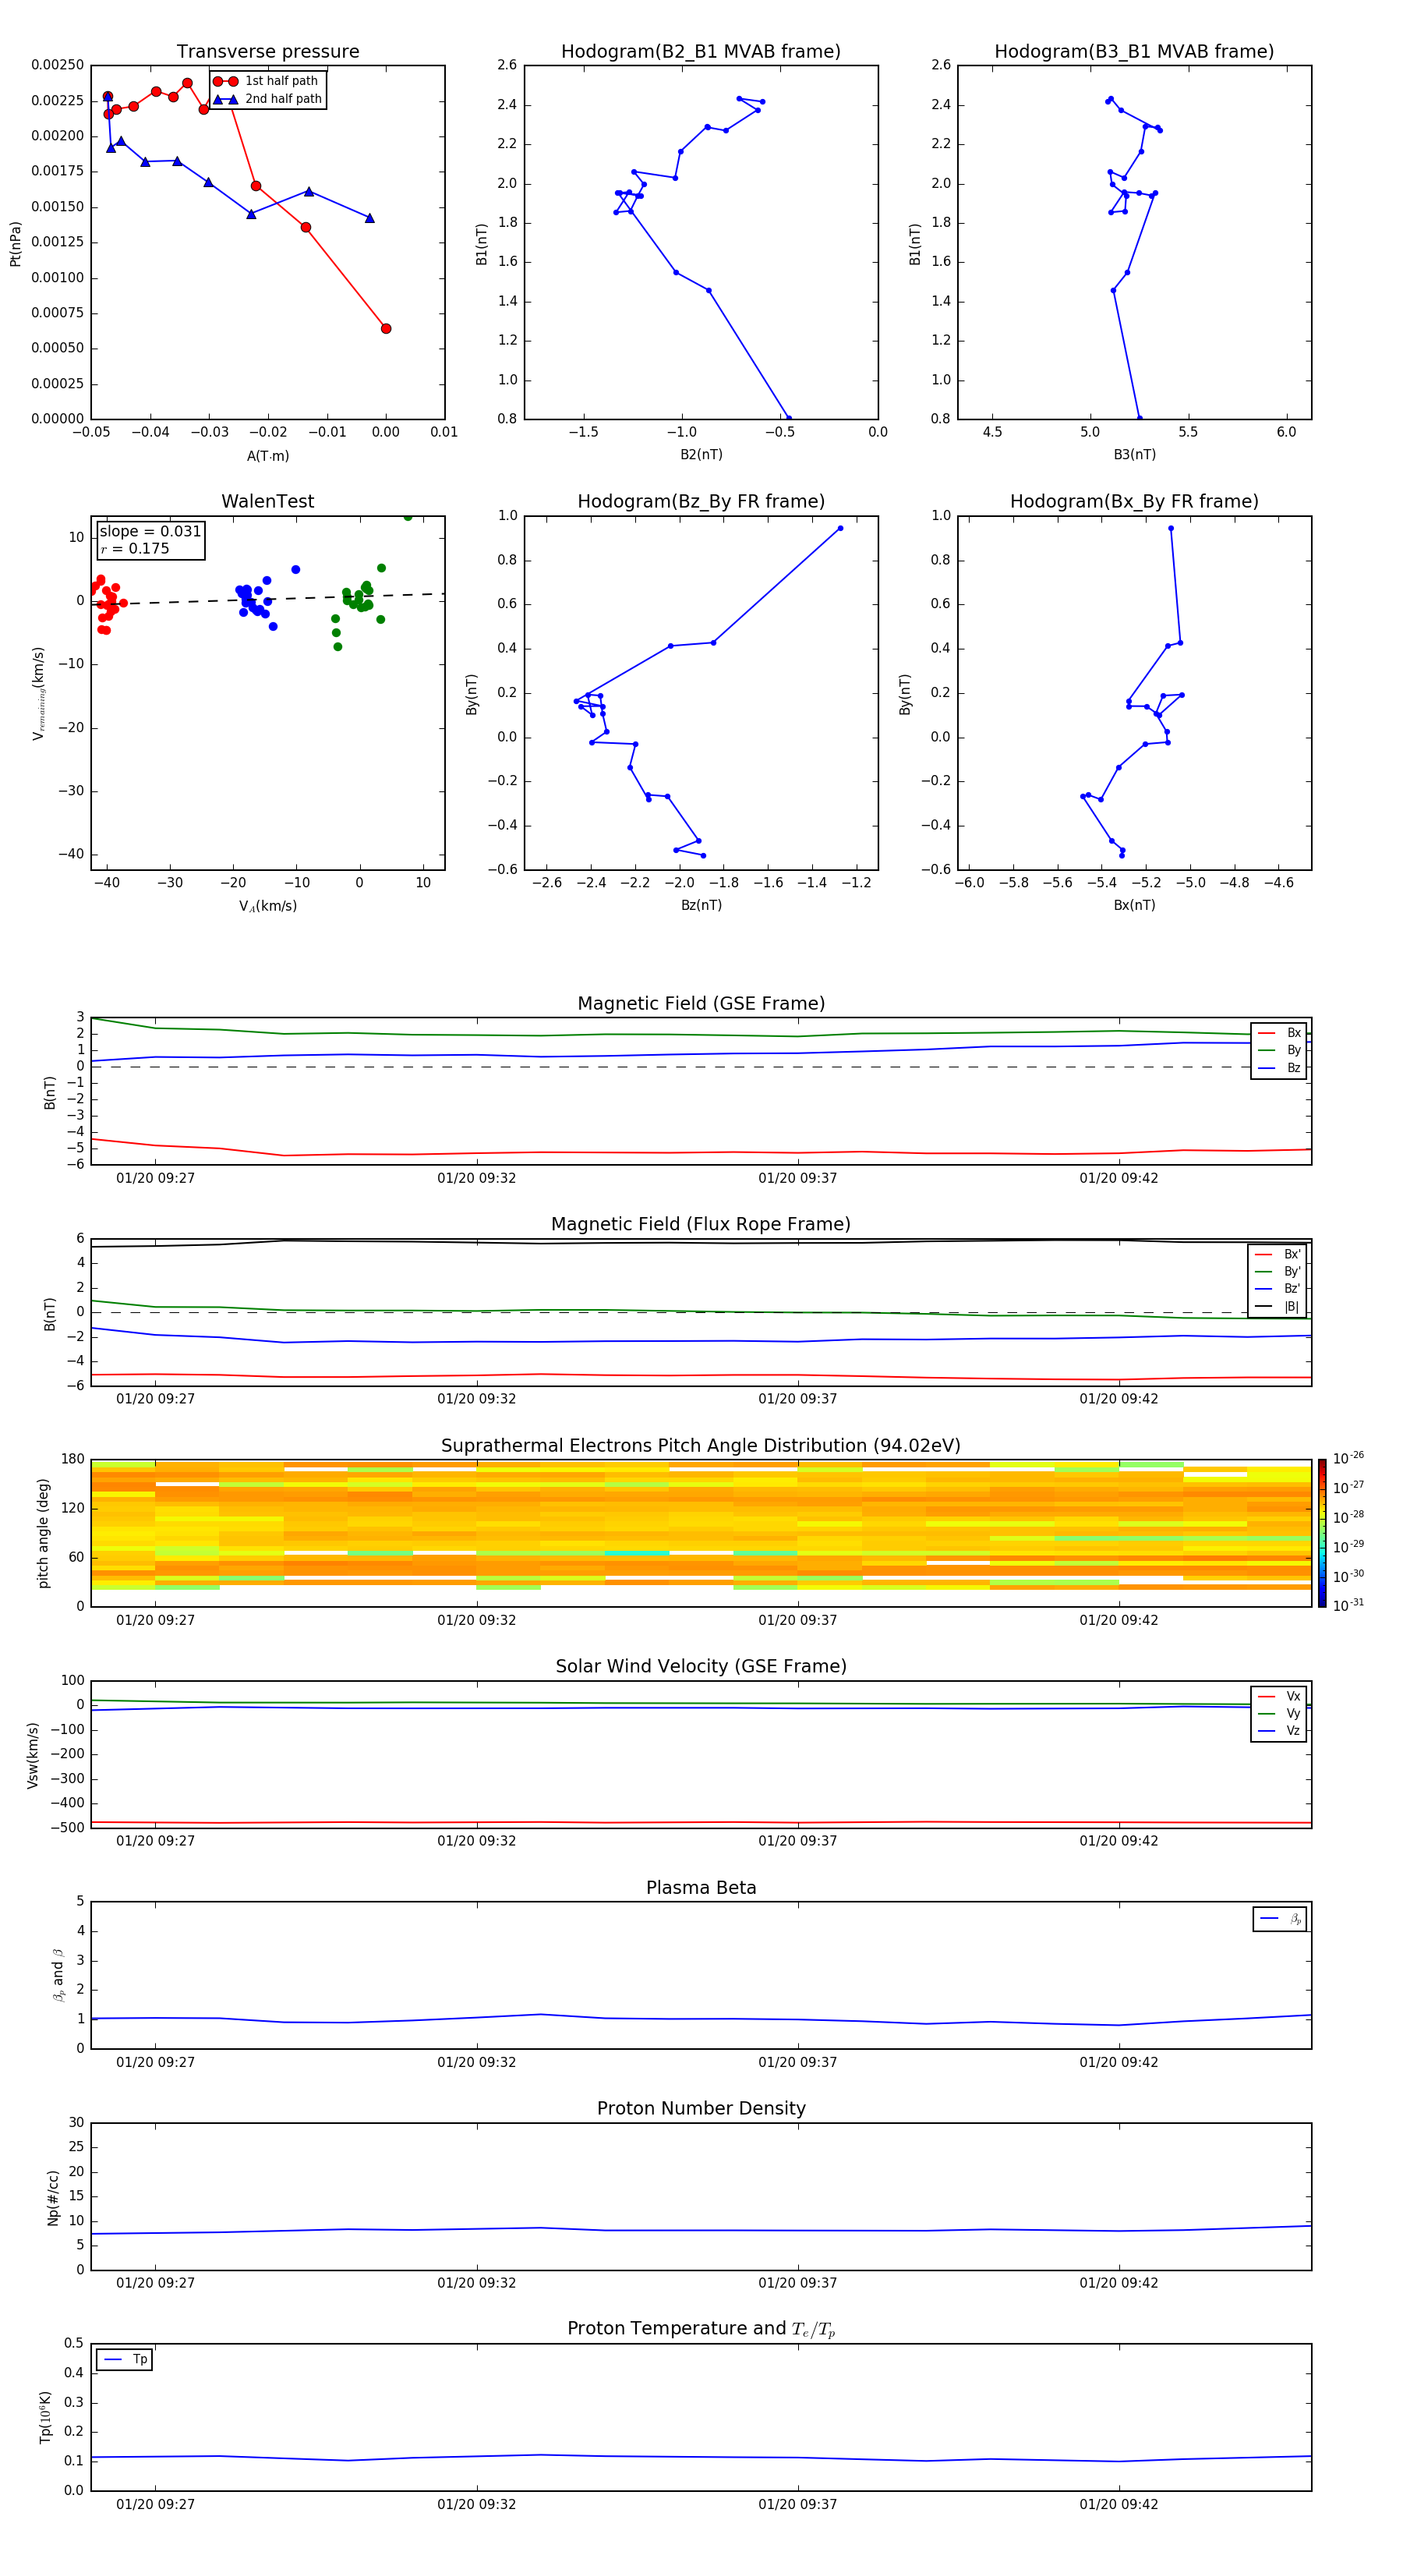Viewport: 1403px width, 2573px height.
Task: Click the 'Bx(nT)' x-axis label
Action: 1134,905
